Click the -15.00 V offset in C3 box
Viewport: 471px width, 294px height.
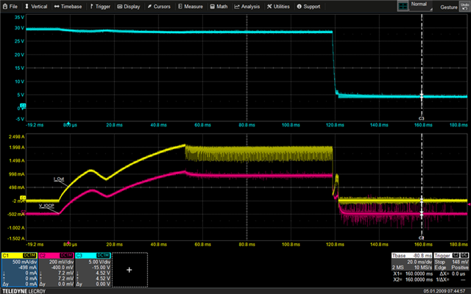click(102, 268)
